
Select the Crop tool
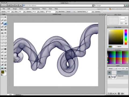pos(2,59)
